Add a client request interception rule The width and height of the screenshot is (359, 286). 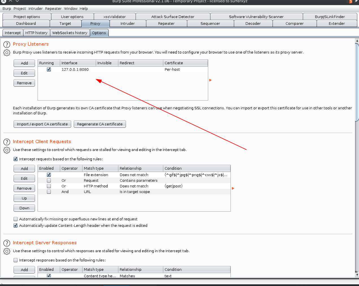tap(24, 169)
